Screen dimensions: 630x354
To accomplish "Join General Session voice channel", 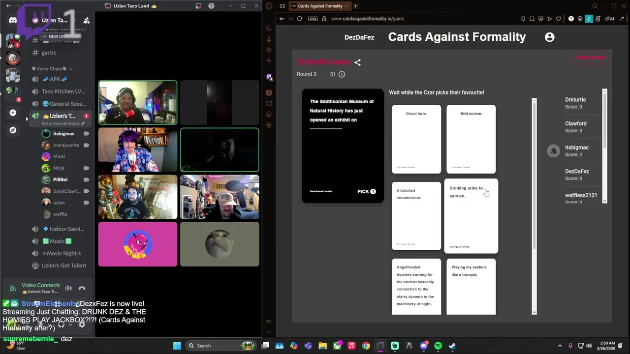I will point(60,104).
